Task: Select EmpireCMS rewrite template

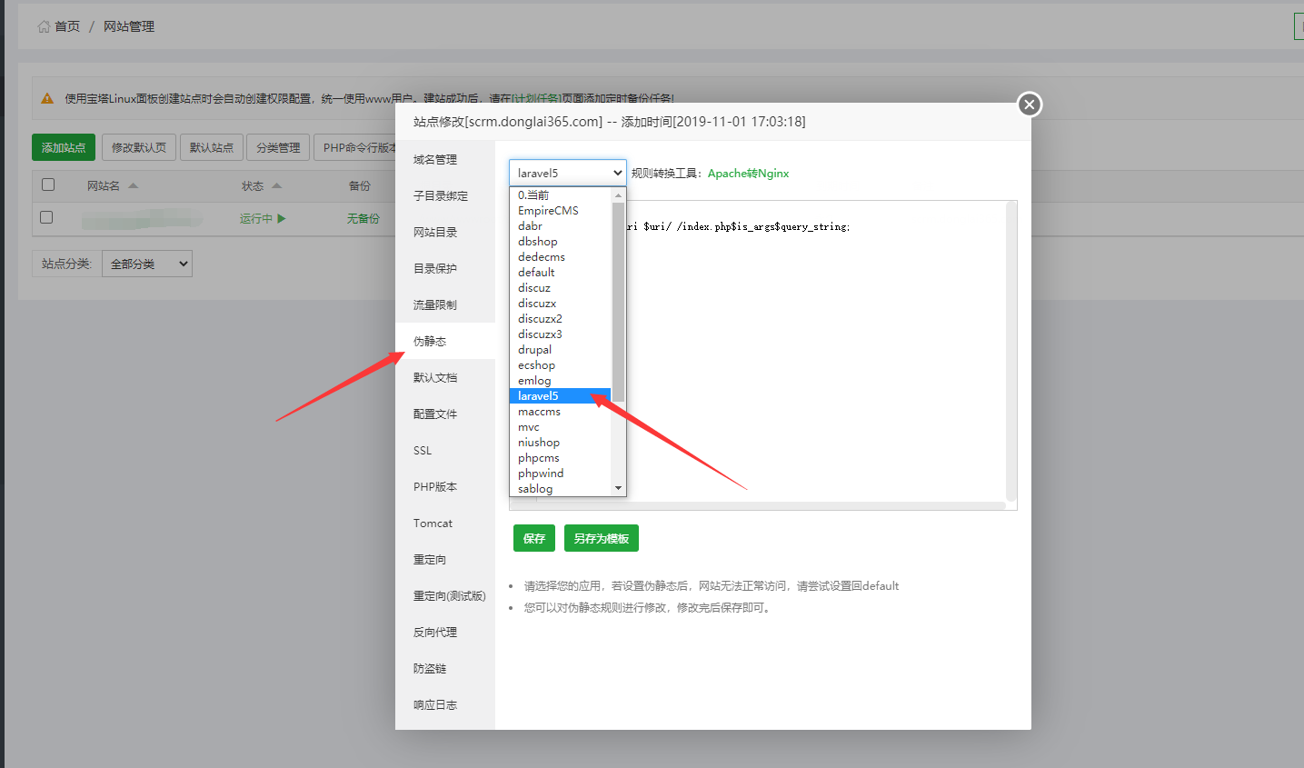Action: pos(561,211)
